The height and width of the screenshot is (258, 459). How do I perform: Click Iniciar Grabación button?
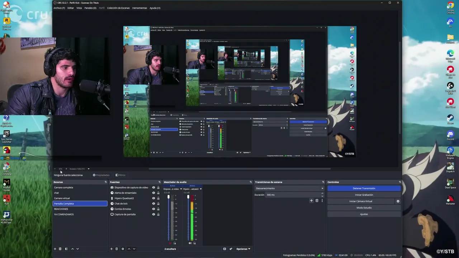pyautogui.click(x=364, y=195)
